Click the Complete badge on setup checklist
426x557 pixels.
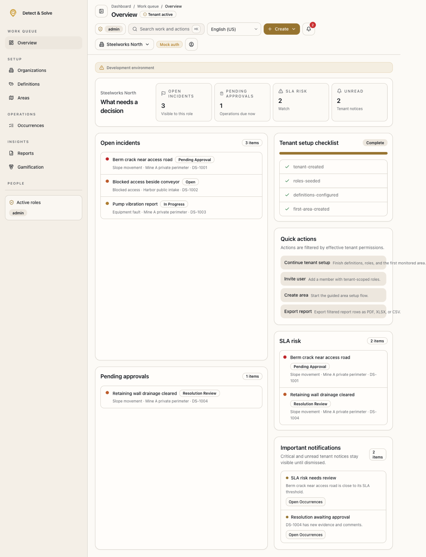[x=375, y=143]
